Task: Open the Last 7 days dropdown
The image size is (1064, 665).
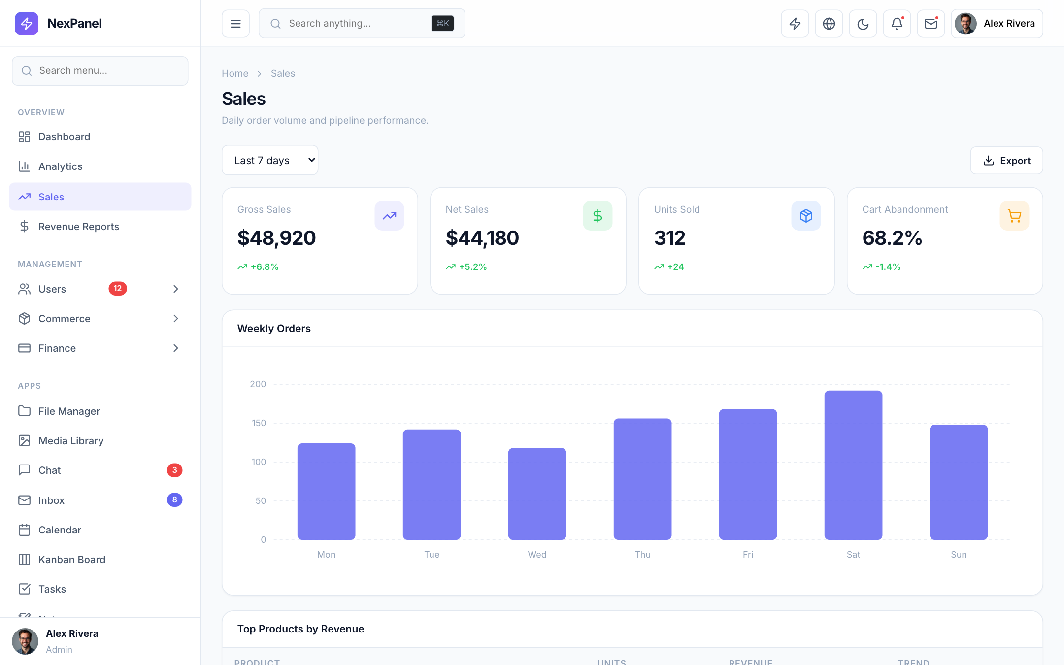Action: point(270,160)
